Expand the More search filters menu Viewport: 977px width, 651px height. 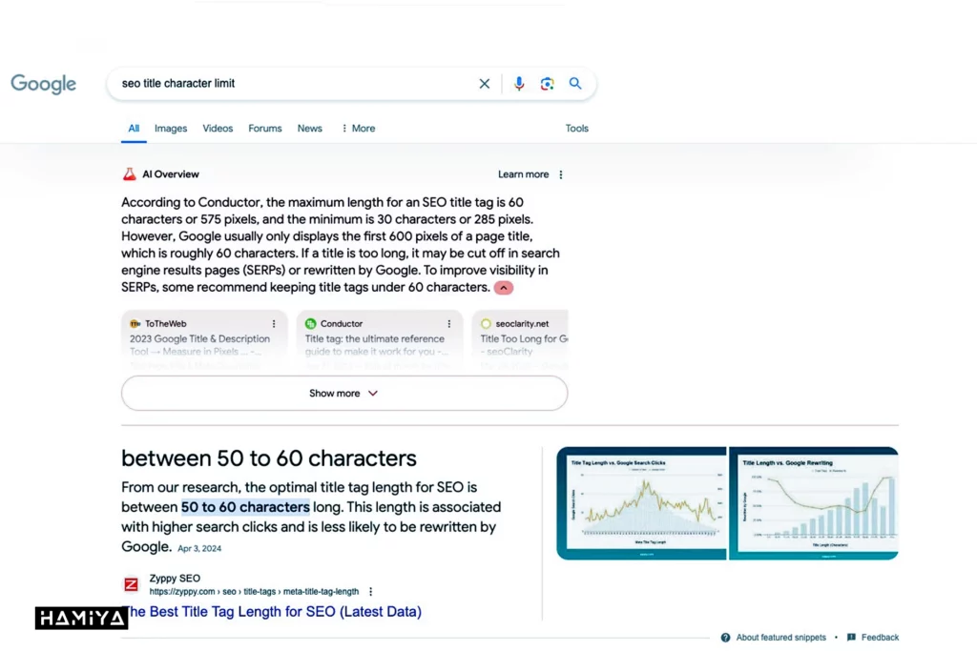click(x=359, y=129)
